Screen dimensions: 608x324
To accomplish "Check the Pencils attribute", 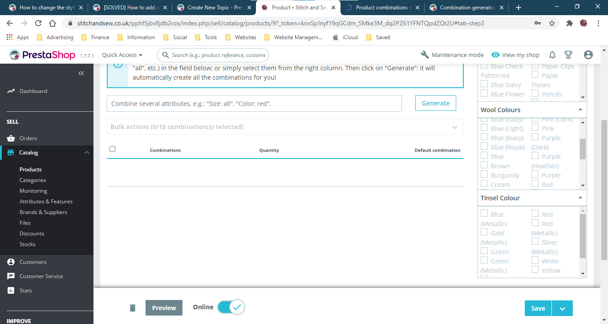I will (x=535, y=93).
